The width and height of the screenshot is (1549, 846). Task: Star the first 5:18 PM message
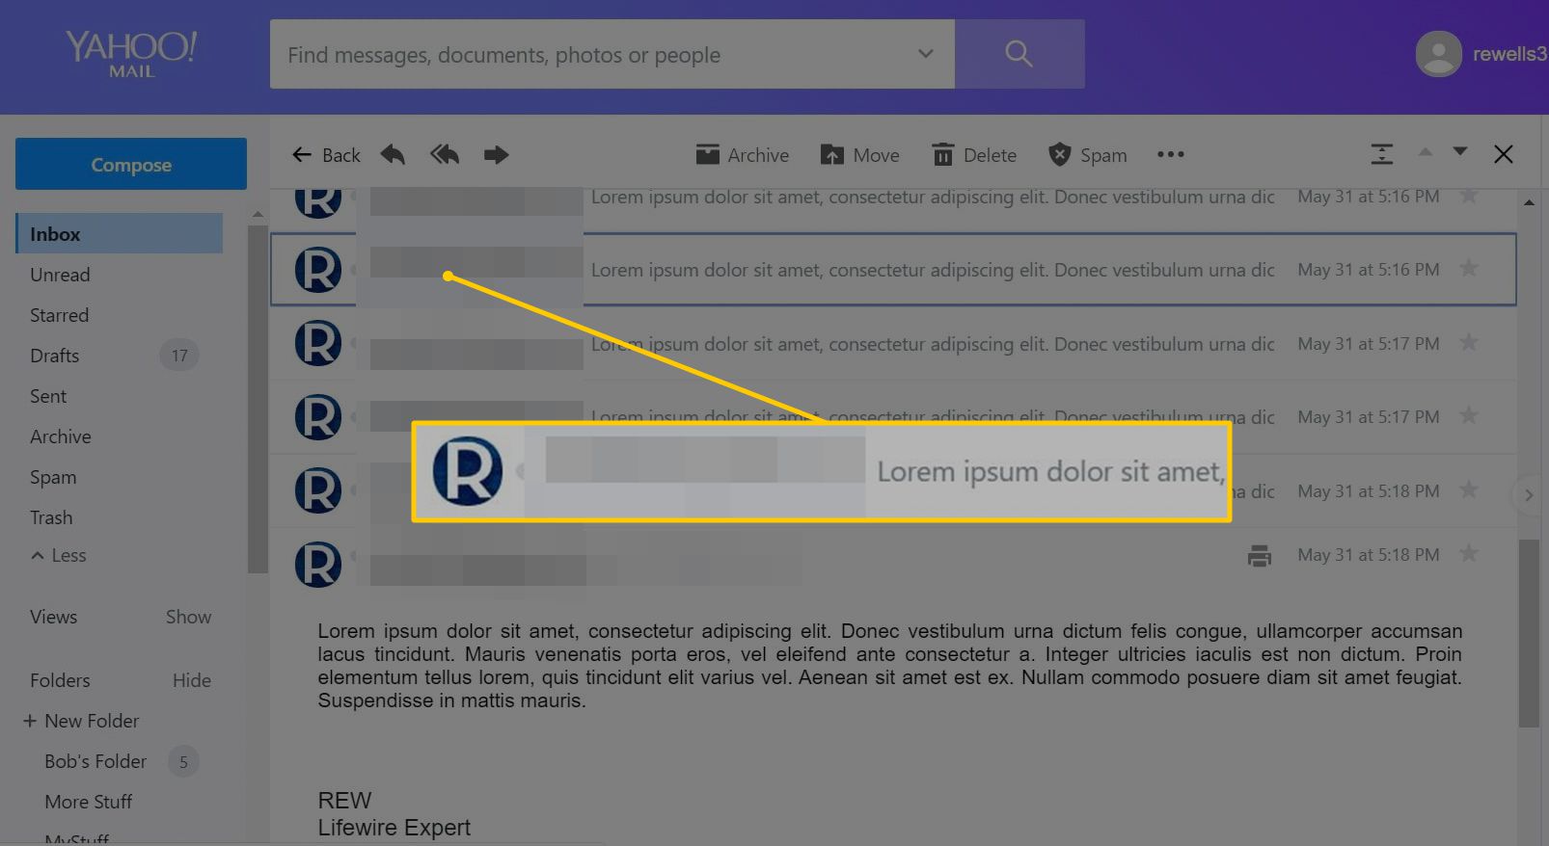click(1469, 489)
